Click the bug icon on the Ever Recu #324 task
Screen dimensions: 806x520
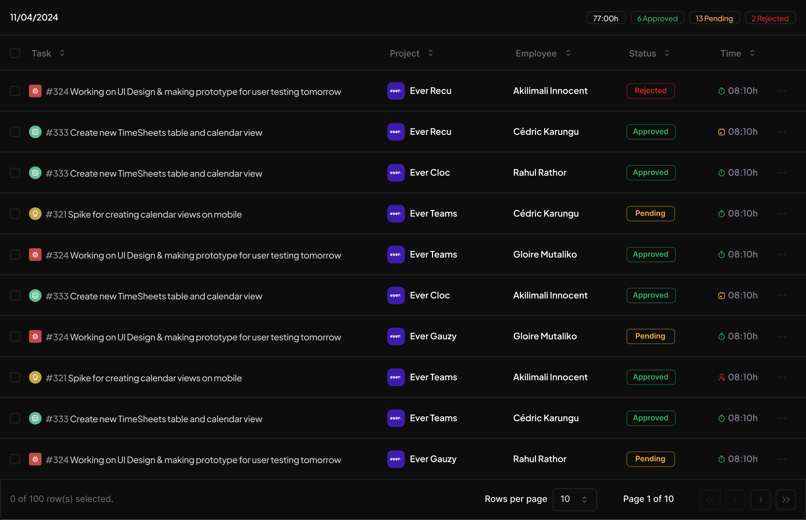(x=35, y=91)
